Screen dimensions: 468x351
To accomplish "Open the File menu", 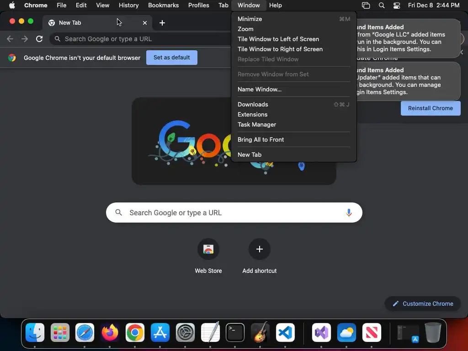I will [62, 5].
